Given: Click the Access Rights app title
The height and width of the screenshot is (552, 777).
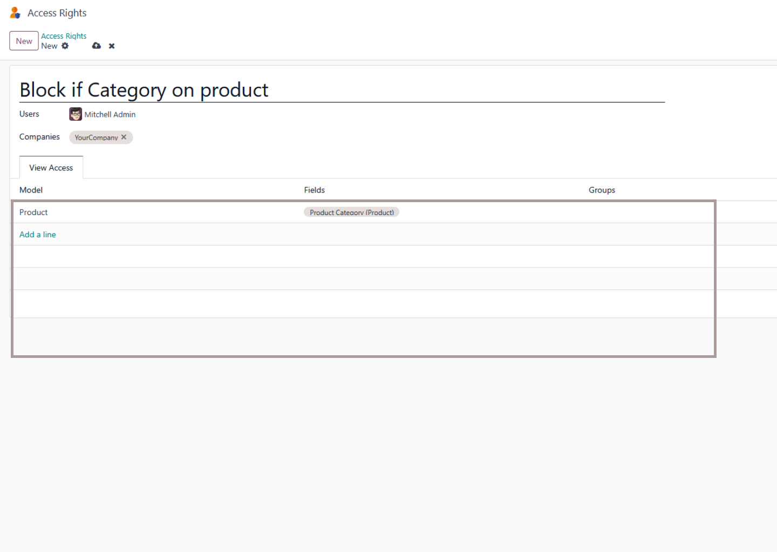Looking at the screenshot, I should pyautogui.click(x=57, y=13).
